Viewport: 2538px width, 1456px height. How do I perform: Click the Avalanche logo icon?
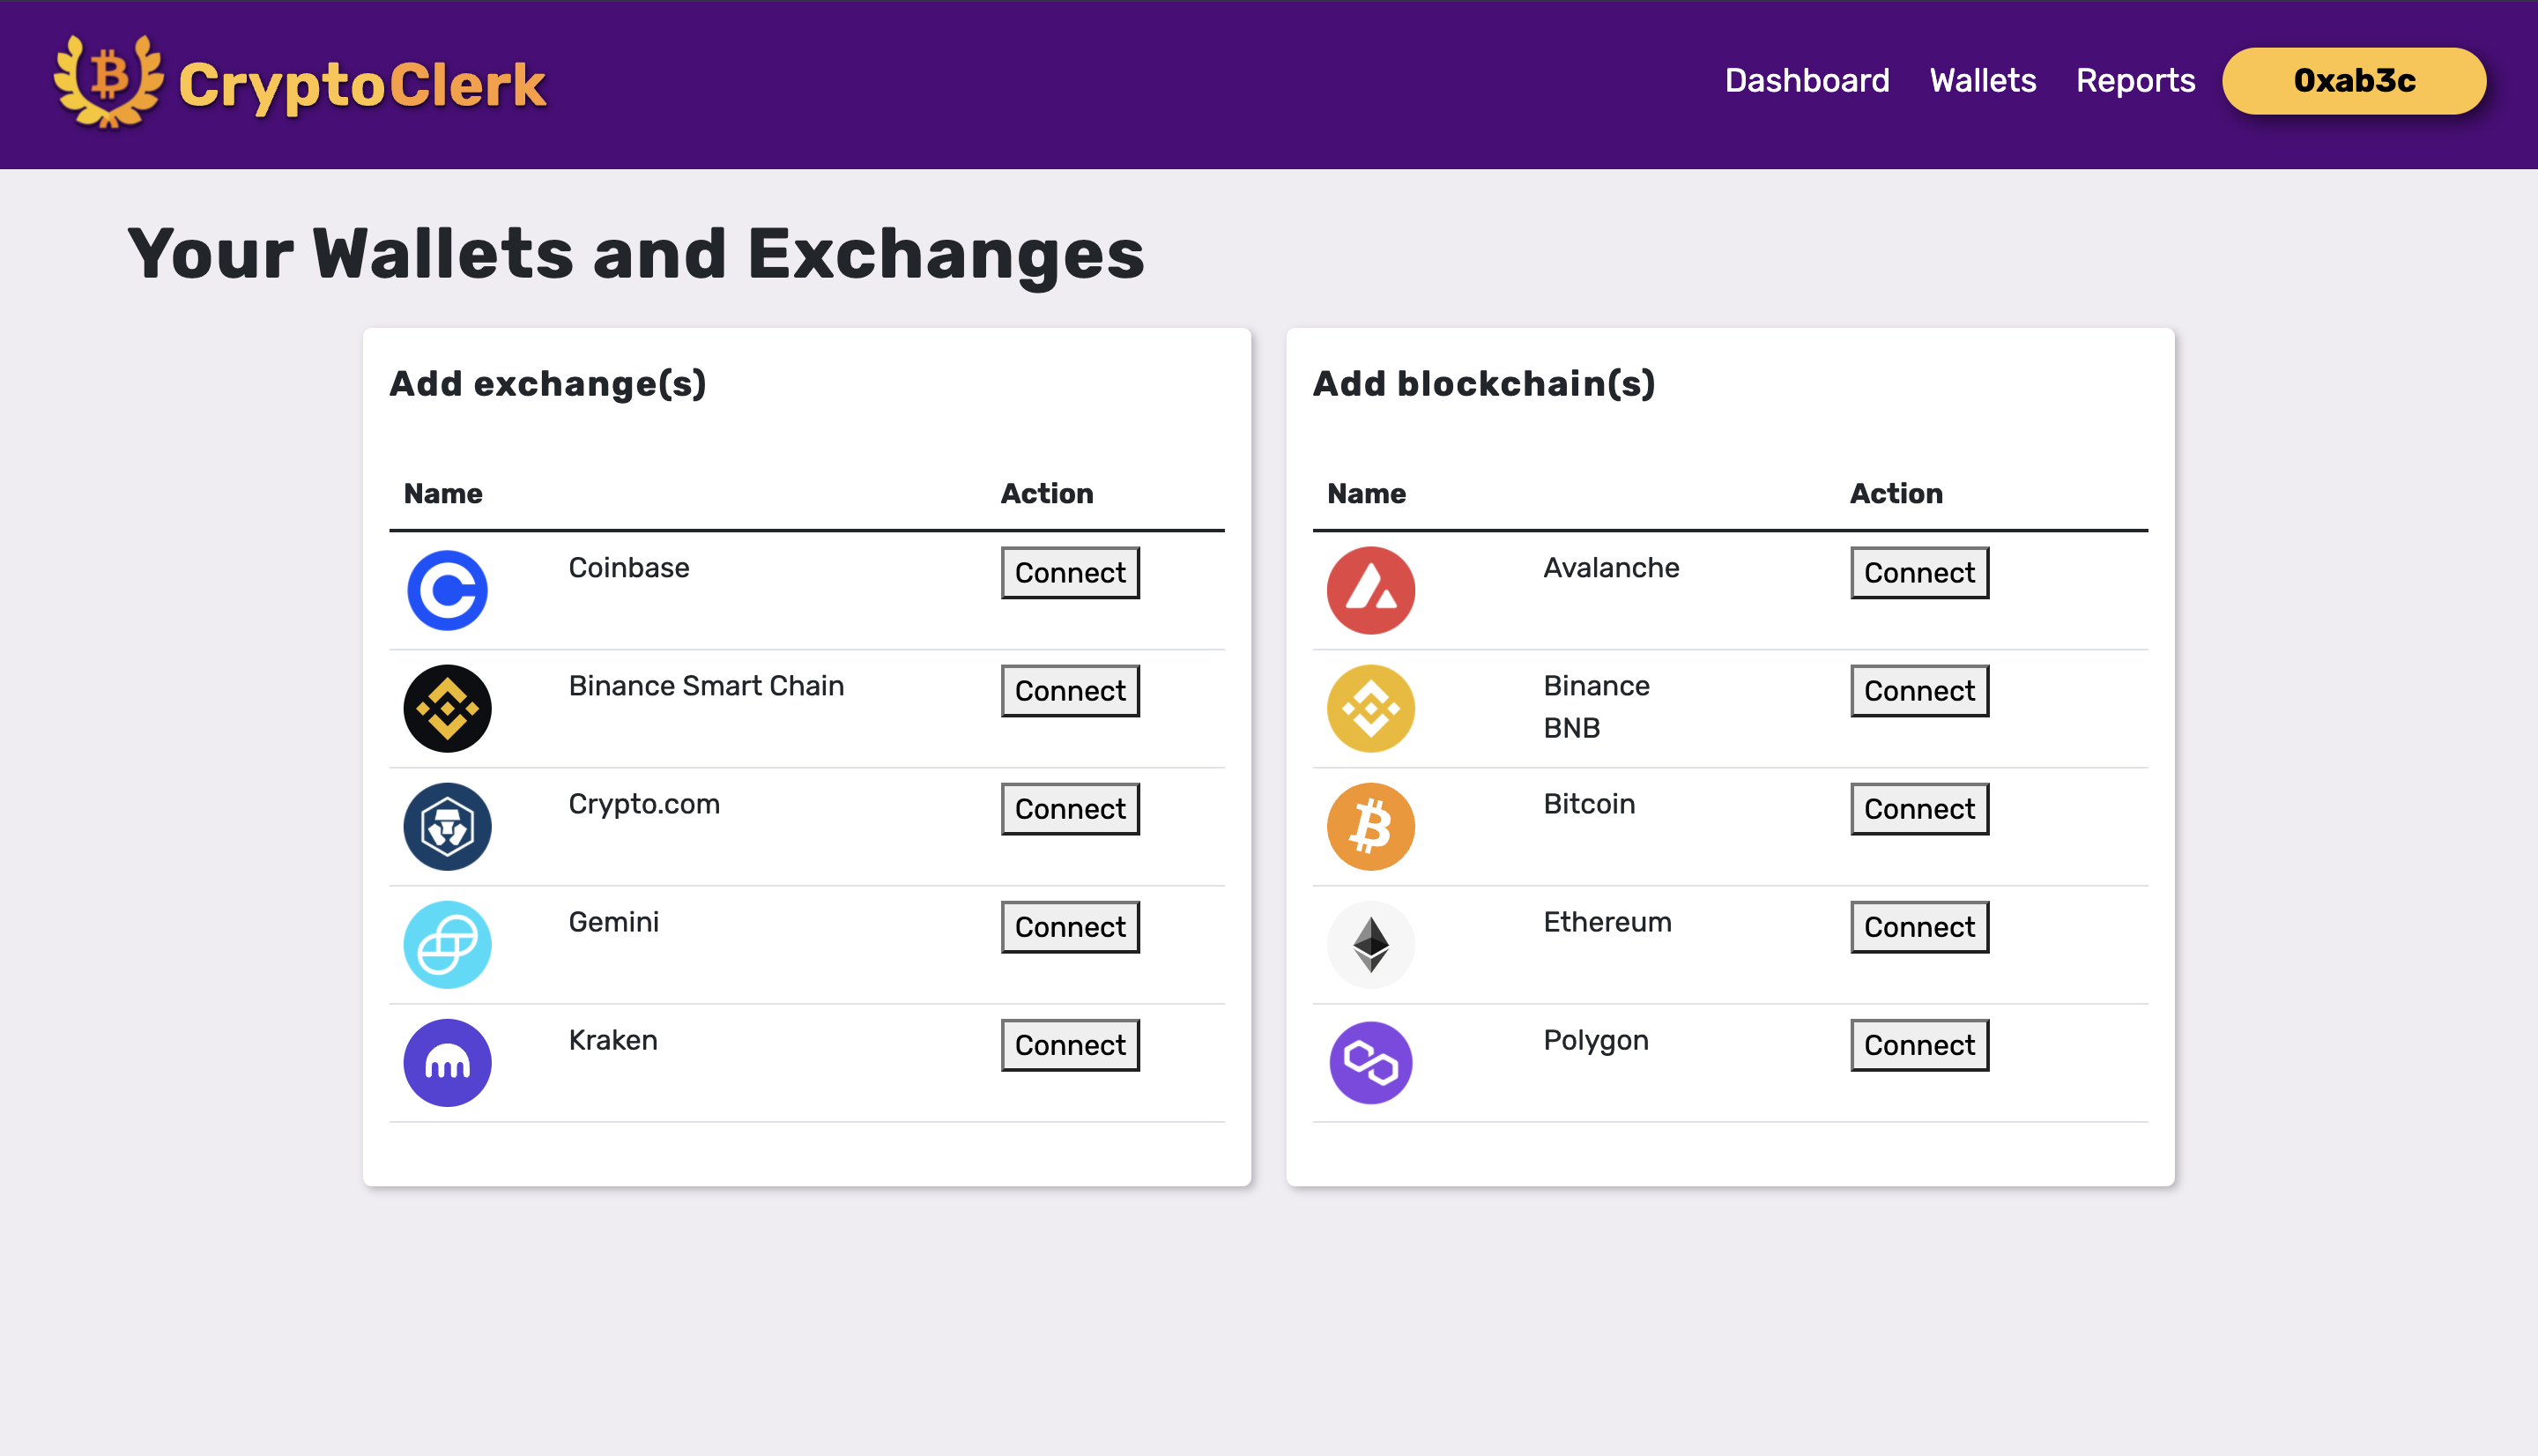[1369, 590]
